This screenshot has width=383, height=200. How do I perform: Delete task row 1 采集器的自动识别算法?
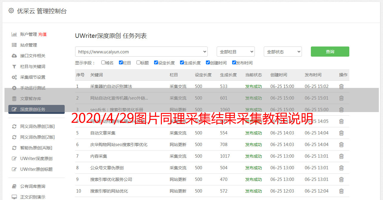(341, 86)
